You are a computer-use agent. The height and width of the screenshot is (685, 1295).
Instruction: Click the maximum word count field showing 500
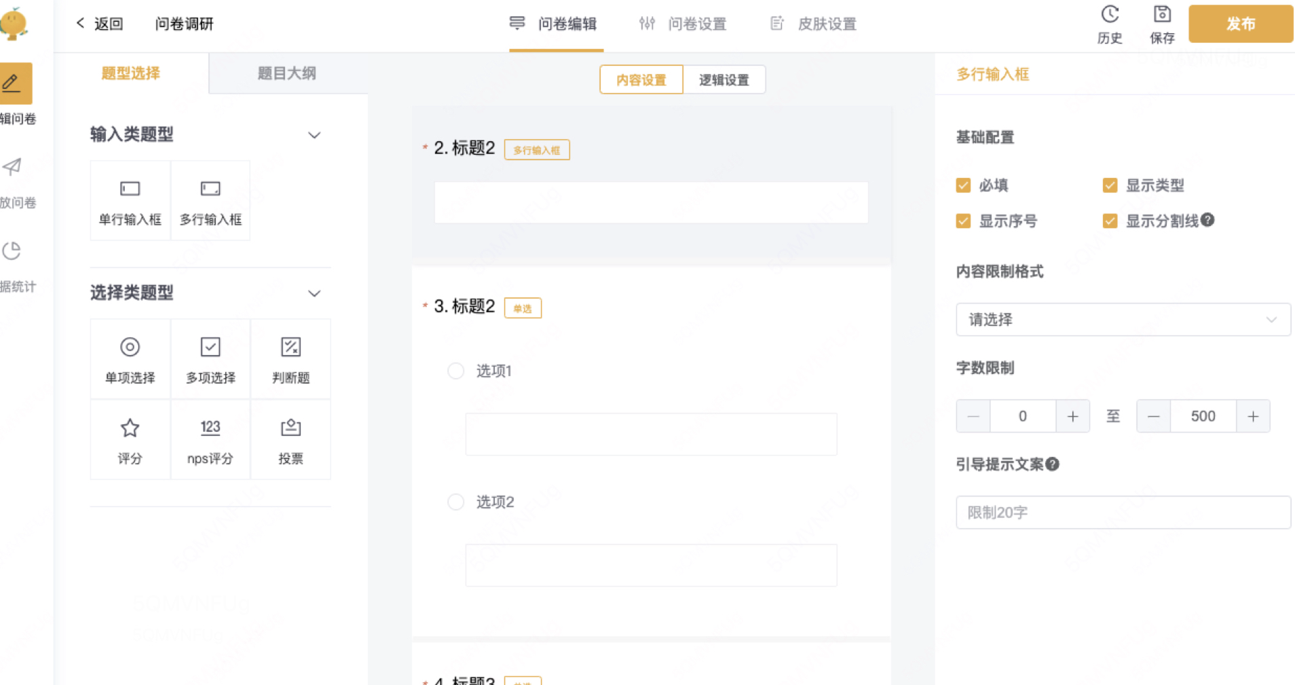(x=1203, y=416)
